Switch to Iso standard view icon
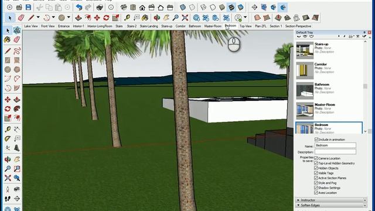 [x=124, y=7]
